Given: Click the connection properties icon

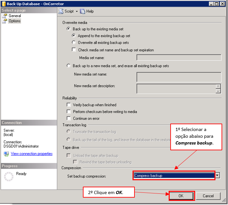Looking at the screenshot, I should coord(6,154).
